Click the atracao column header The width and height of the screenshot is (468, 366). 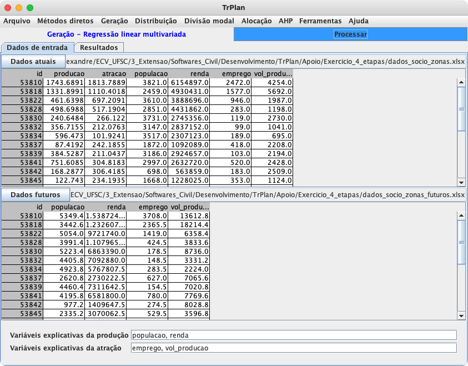click(105, 74)
